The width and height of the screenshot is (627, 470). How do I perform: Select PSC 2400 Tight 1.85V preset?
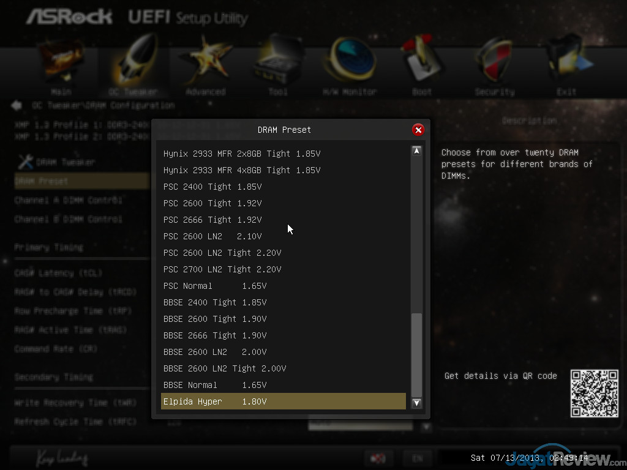(283, 187)
